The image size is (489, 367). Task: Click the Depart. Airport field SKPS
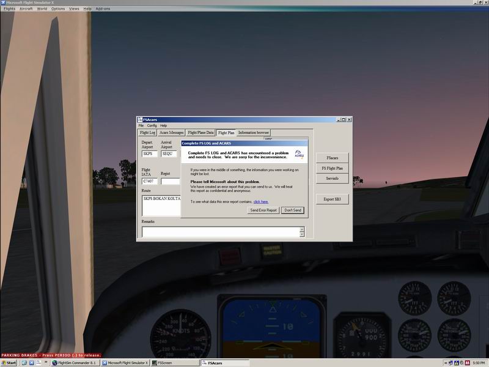tap(149, 154)
